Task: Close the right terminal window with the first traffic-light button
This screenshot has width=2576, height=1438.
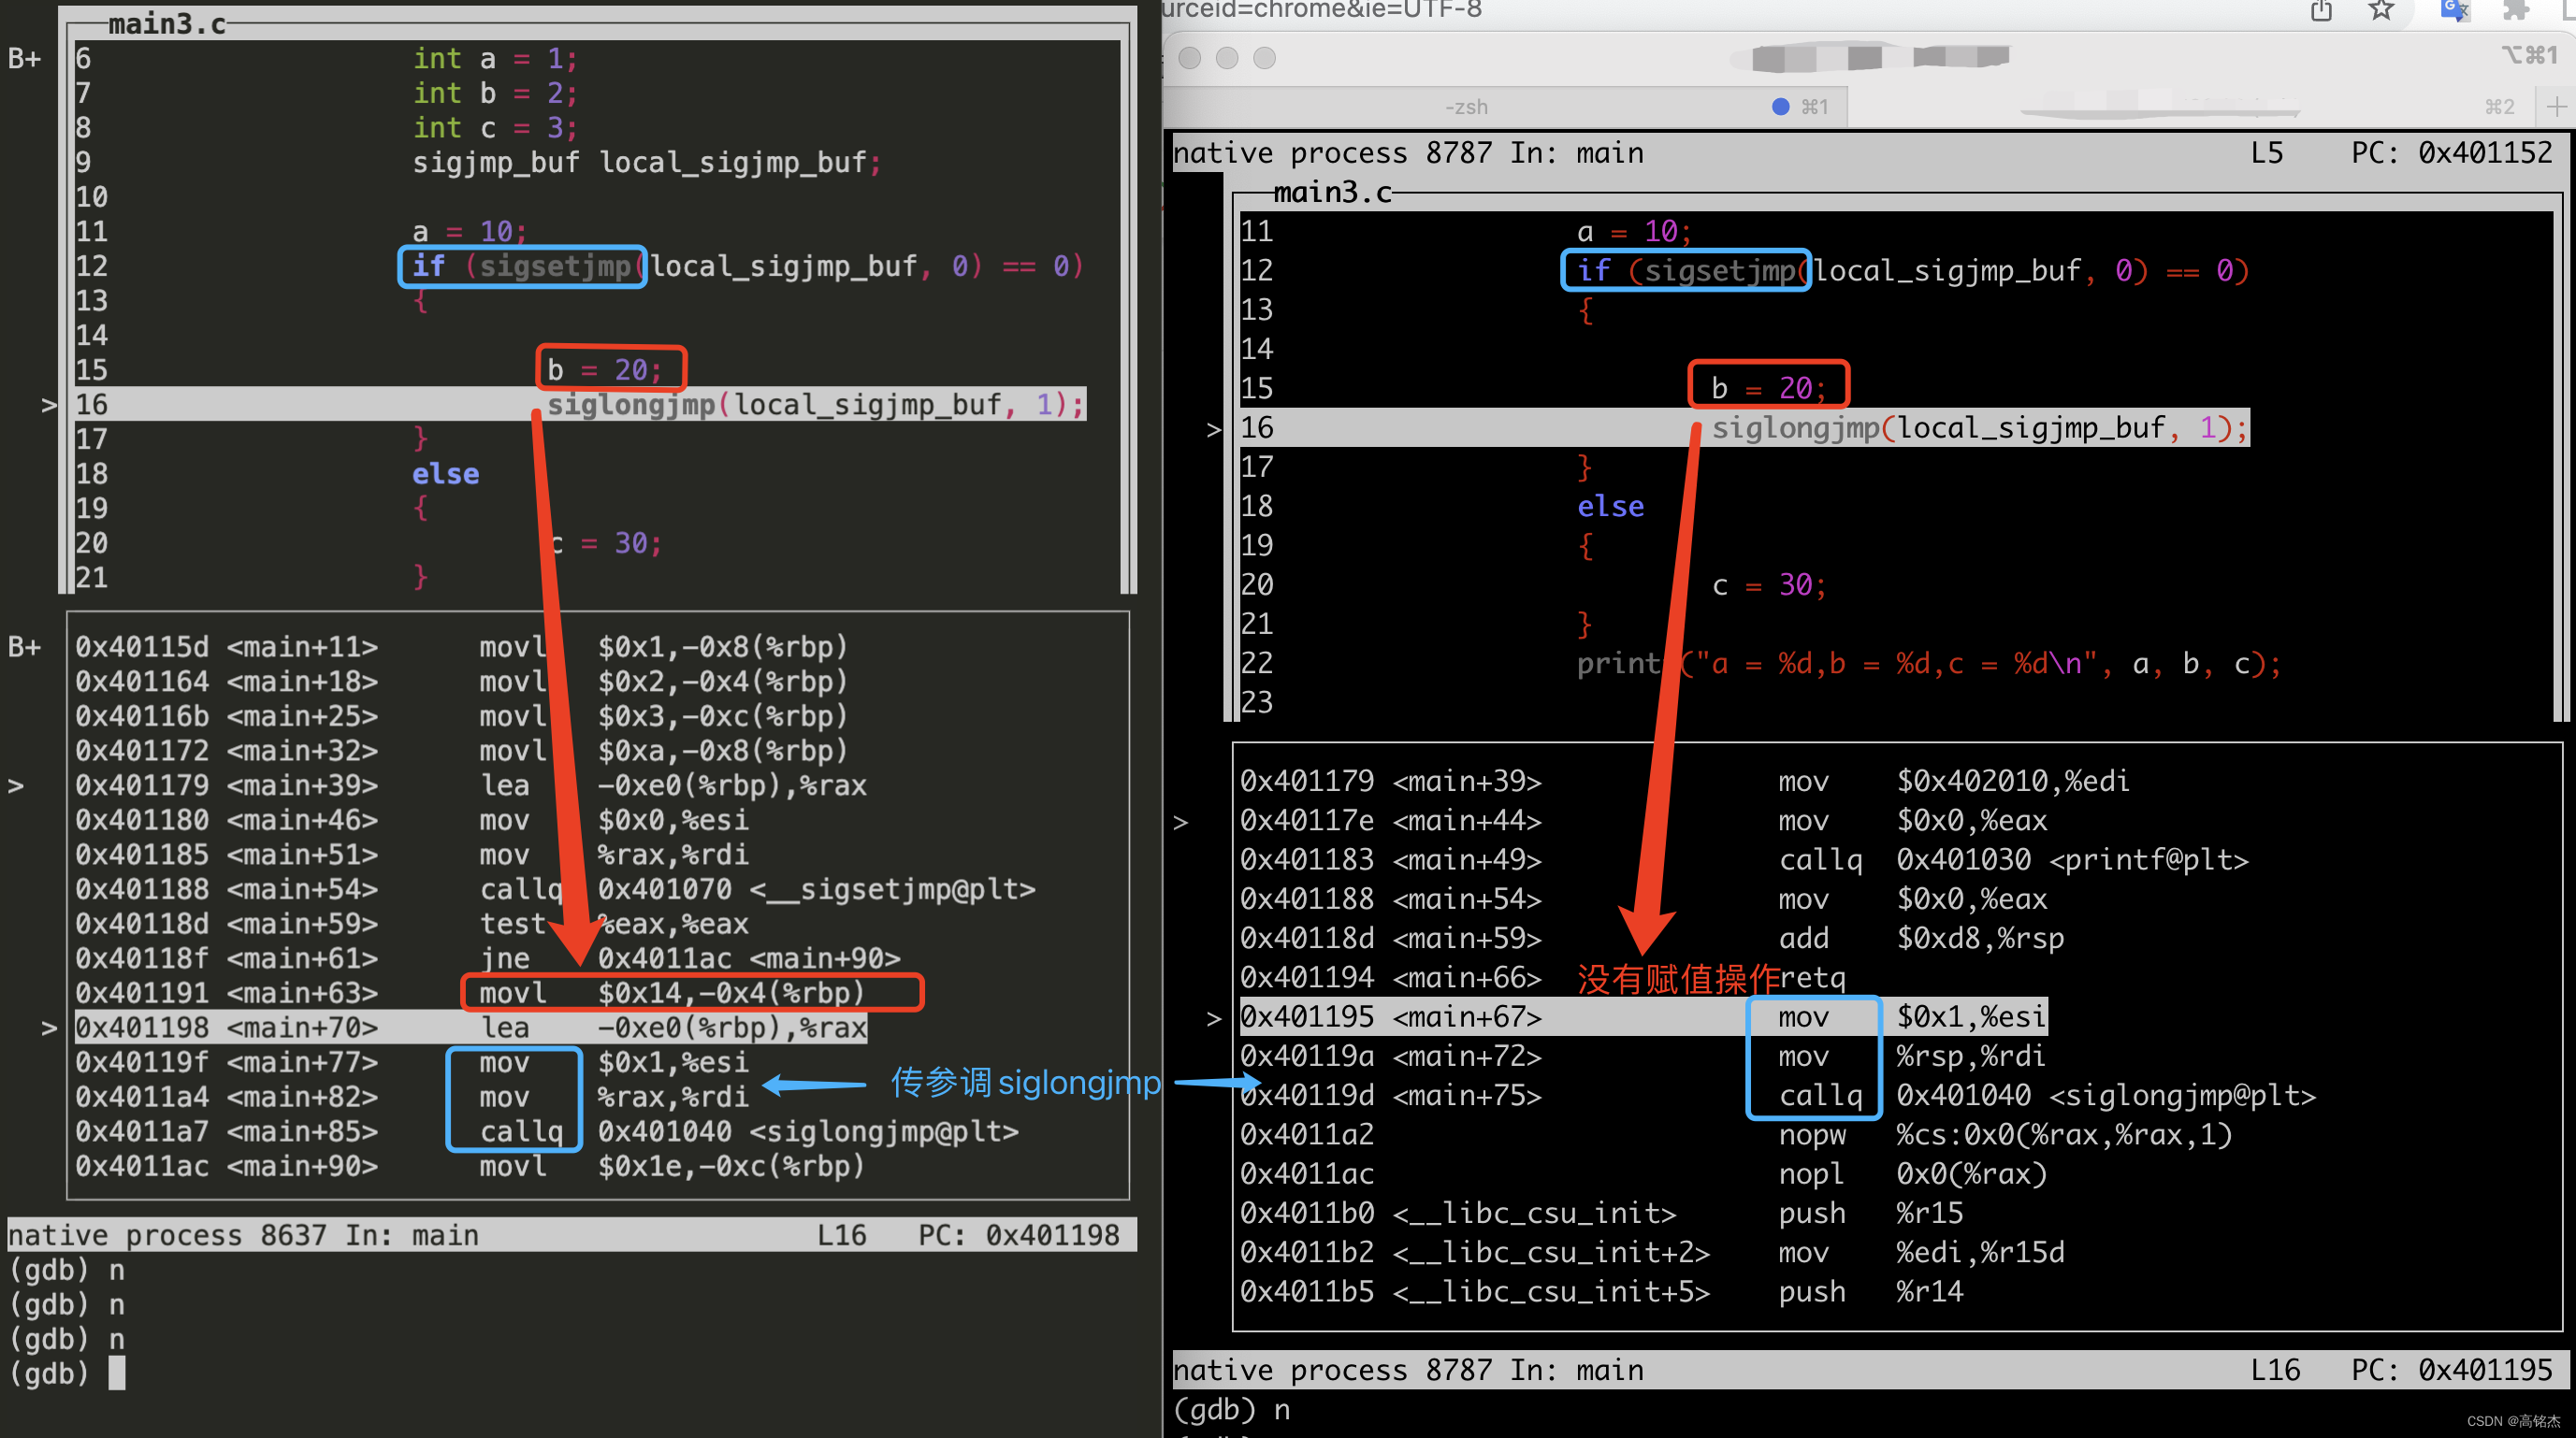Action: coord(1189,58)
